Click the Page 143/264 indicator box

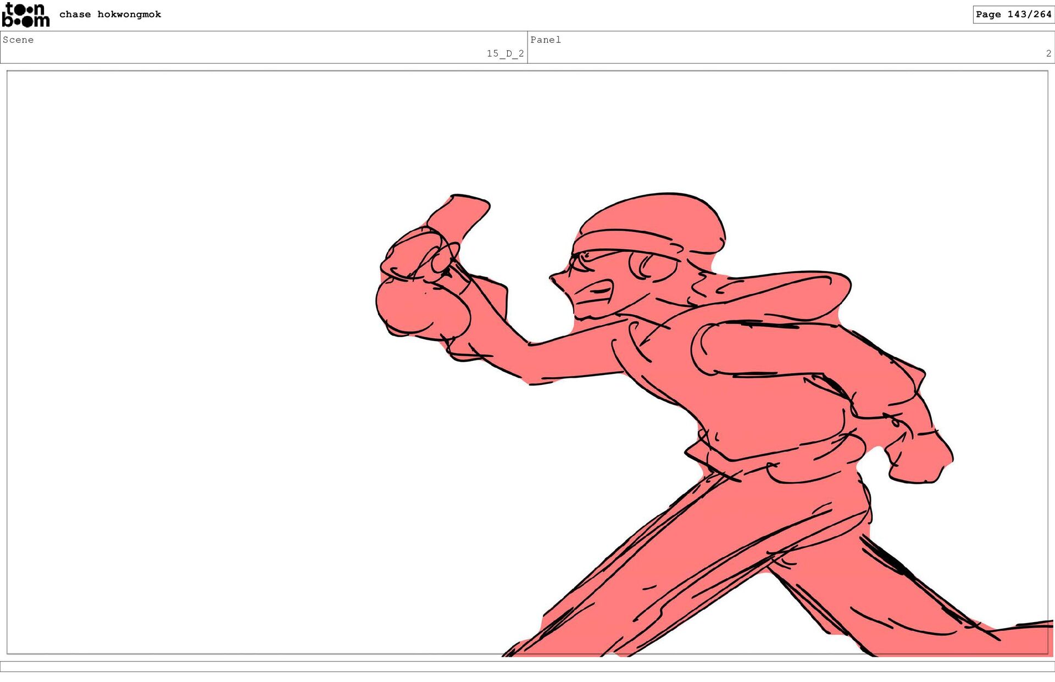pyautogui.click(x=1013, y=14)
